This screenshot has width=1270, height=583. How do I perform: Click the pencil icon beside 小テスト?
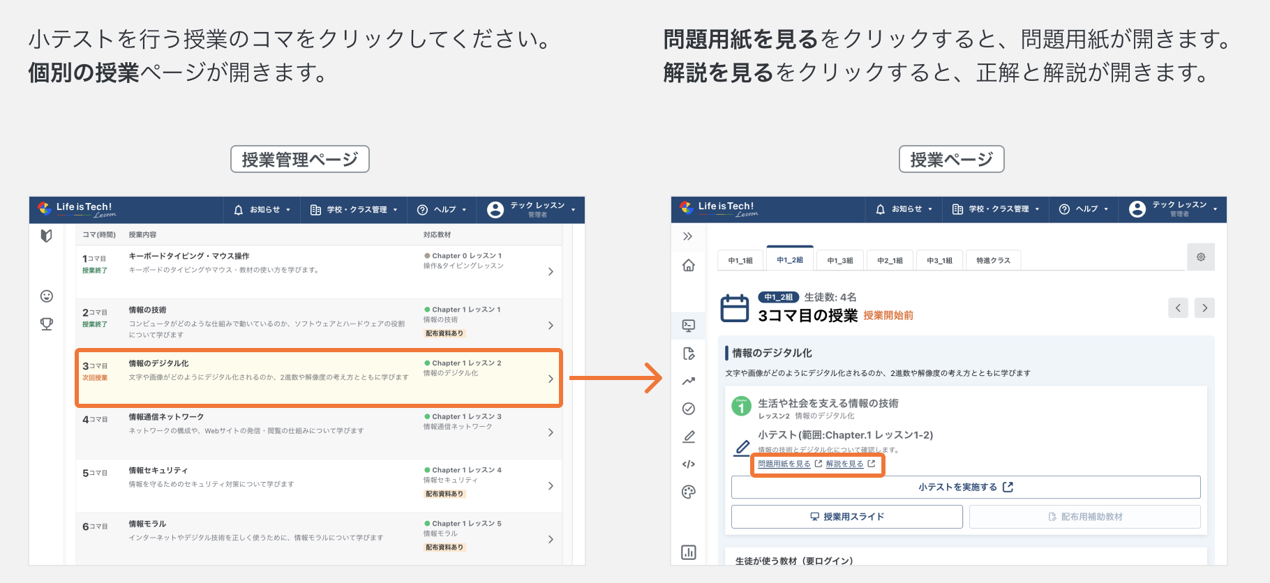coord(742,448)
